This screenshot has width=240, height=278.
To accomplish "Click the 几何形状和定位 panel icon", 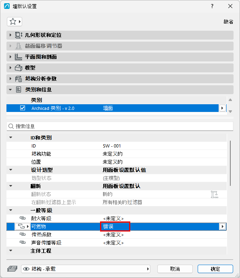I will (19, 35).
